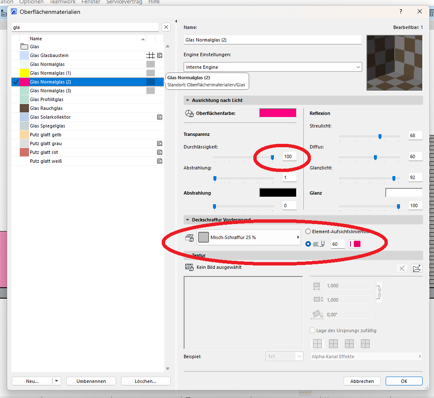Viewport: 434px width, 398px height.
Task: Clear the search field with X button
Action: 166,27
